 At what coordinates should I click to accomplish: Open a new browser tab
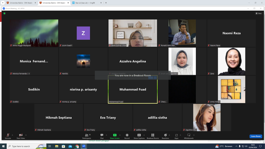pyautogui.click(x=106, y=3)
